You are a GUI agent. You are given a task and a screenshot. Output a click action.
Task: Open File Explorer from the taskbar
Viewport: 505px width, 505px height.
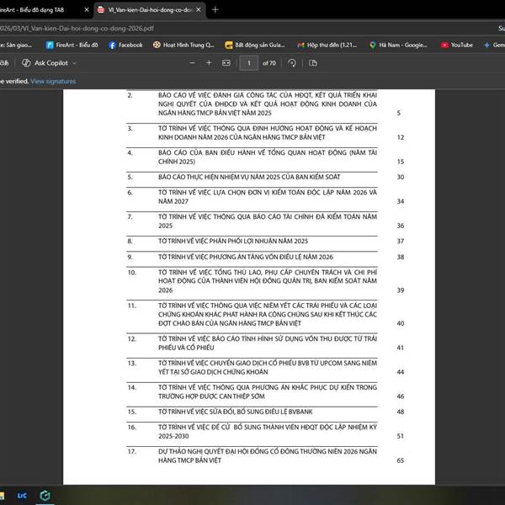3,496
